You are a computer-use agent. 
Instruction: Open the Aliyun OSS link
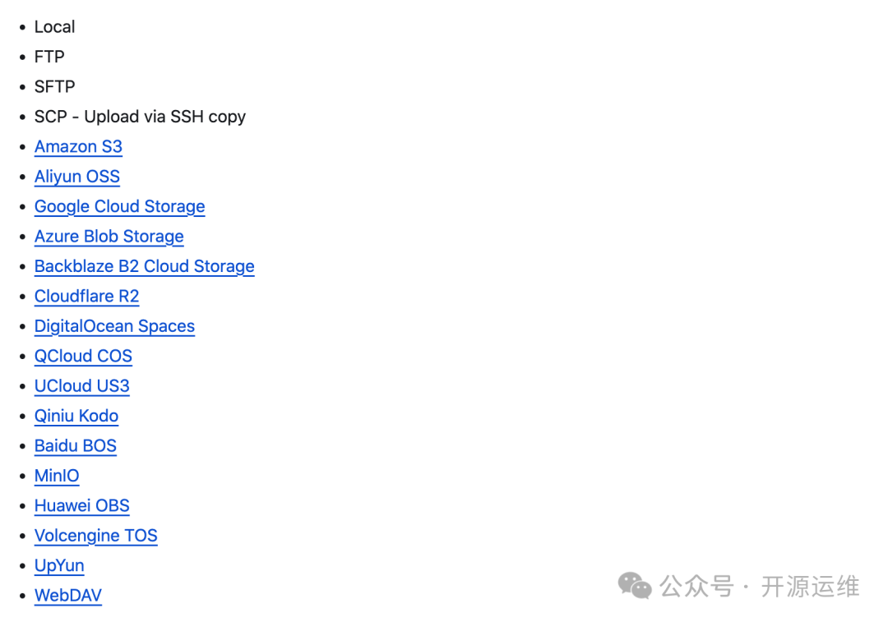pyautogui.click(x=77, y=177)
